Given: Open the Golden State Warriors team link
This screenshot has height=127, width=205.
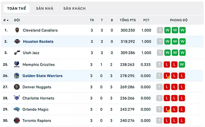Looking at the screenshot, I should point(42,76).
